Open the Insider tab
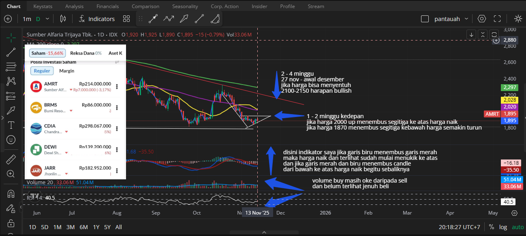 click(259, 6)
